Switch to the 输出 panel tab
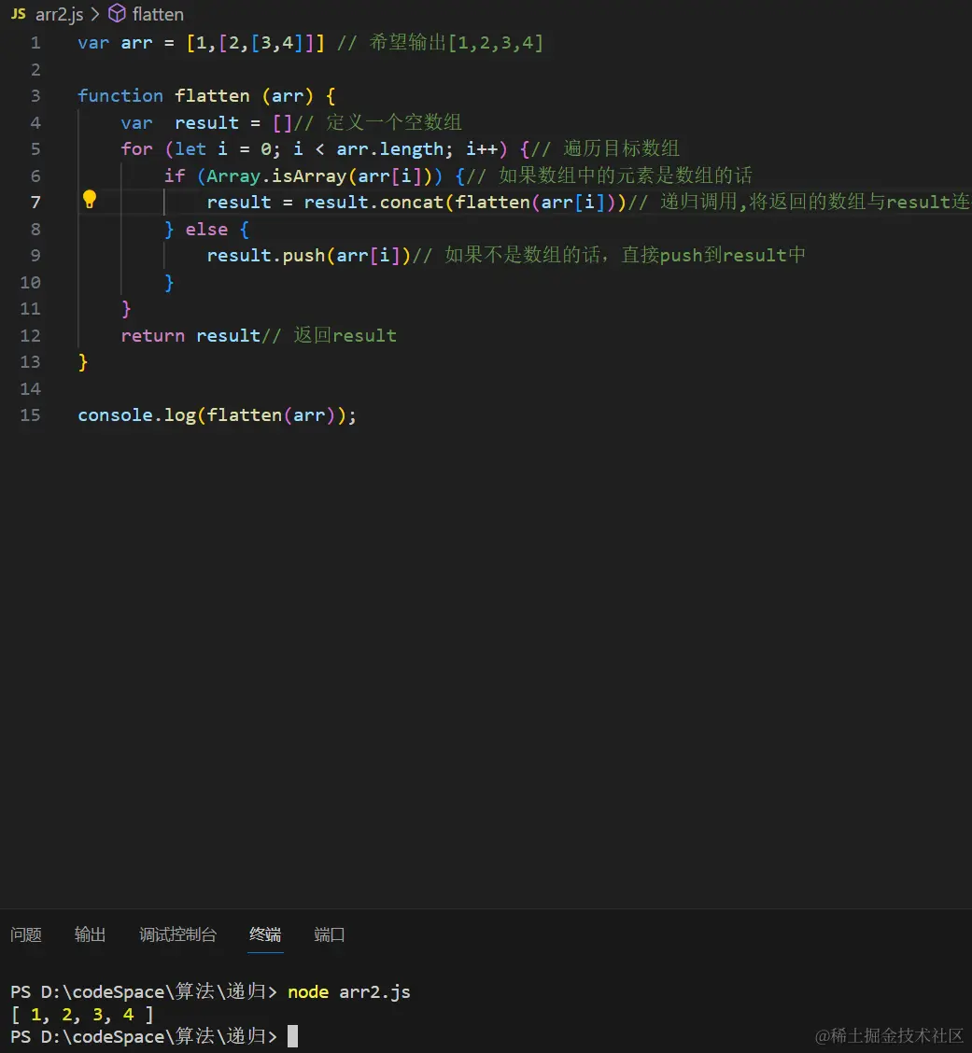Viewport: 972px width, 1053px height. 90,934
